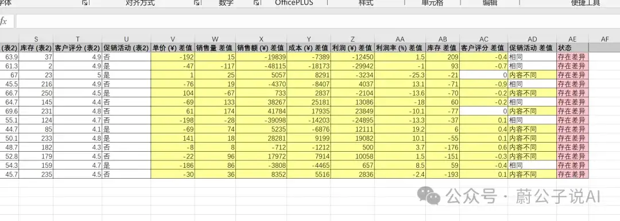This screenshot has height=221, width=620.
Task: Select column AA header
Action: click(400, 39)
